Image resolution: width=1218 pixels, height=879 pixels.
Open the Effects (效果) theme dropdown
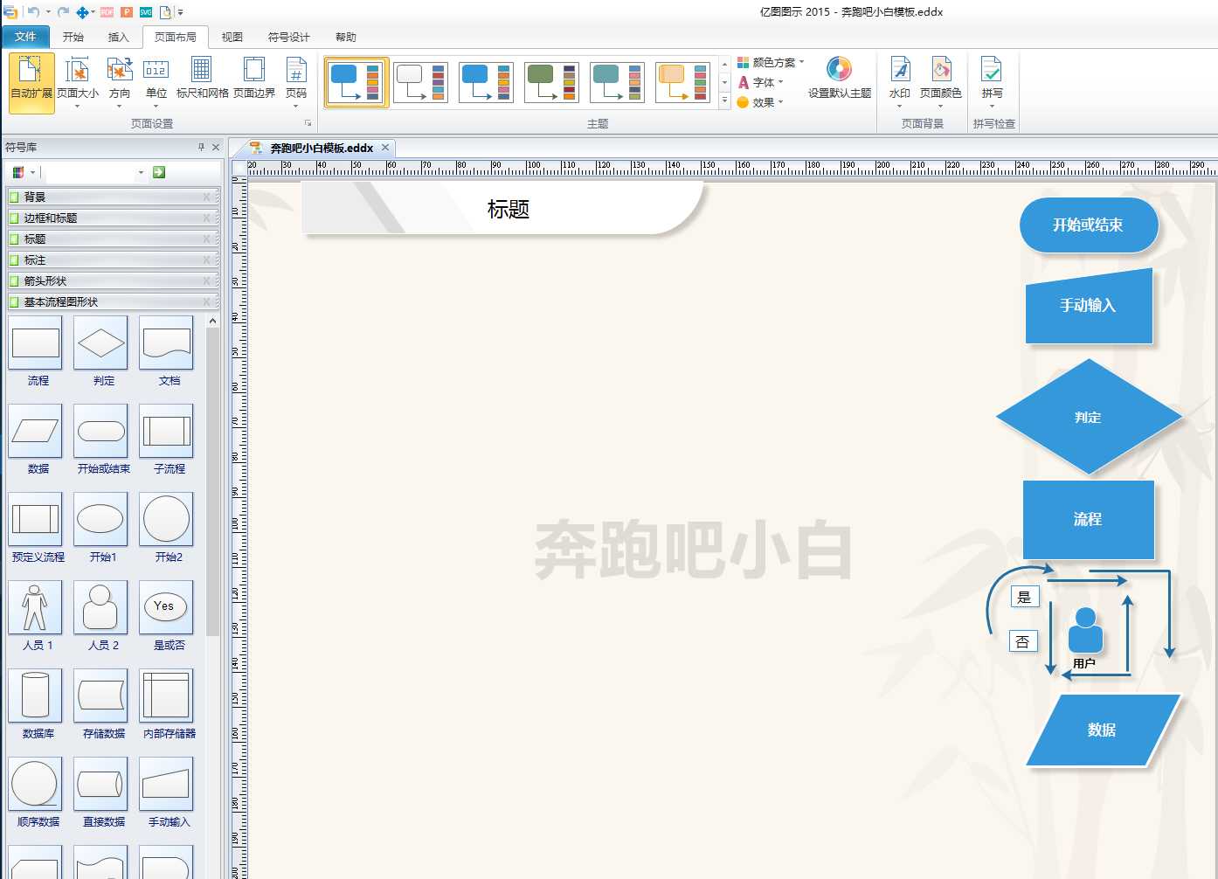point(761,102)
